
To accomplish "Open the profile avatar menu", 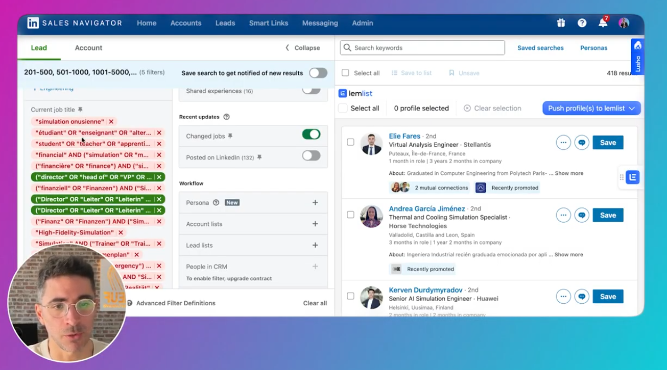I will coord(624,23).
